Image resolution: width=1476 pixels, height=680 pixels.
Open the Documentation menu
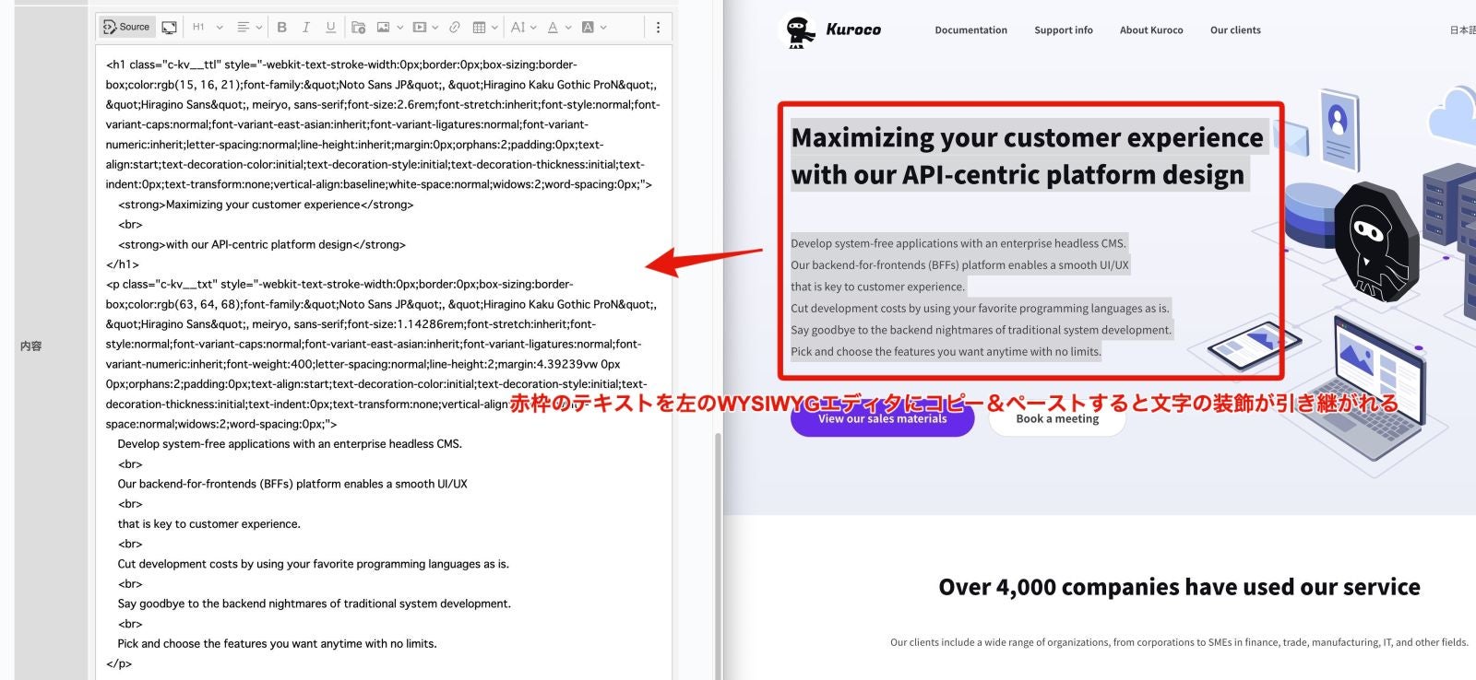[x=970, y=29]
